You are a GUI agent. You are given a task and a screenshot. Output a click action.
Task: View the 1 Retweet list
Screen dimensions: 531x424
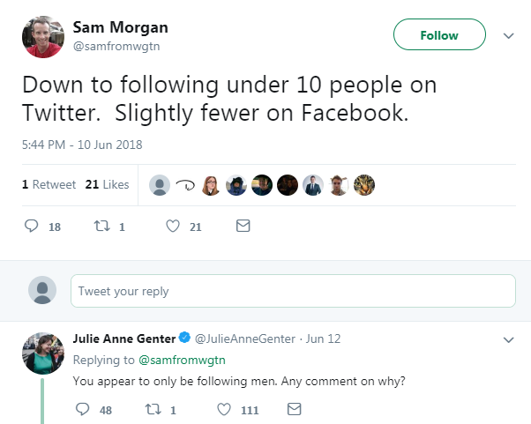click(49, 184)
